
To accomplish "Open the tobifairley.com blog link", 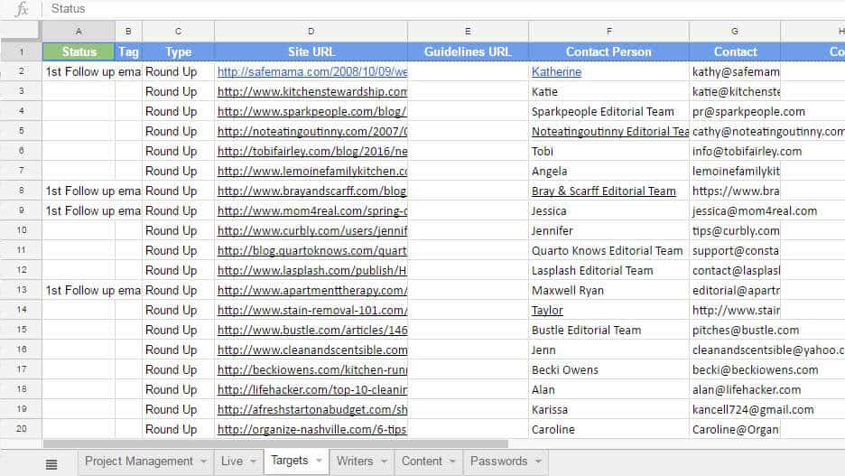I will point(312,152).
